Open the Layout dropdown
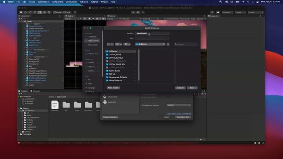 (x=256, y=12)
